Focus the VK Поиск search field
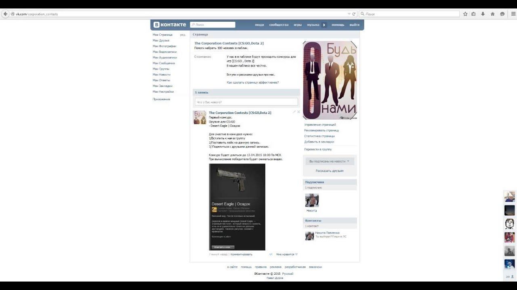This screenshot has height=290, width=517. pos(213,25)
